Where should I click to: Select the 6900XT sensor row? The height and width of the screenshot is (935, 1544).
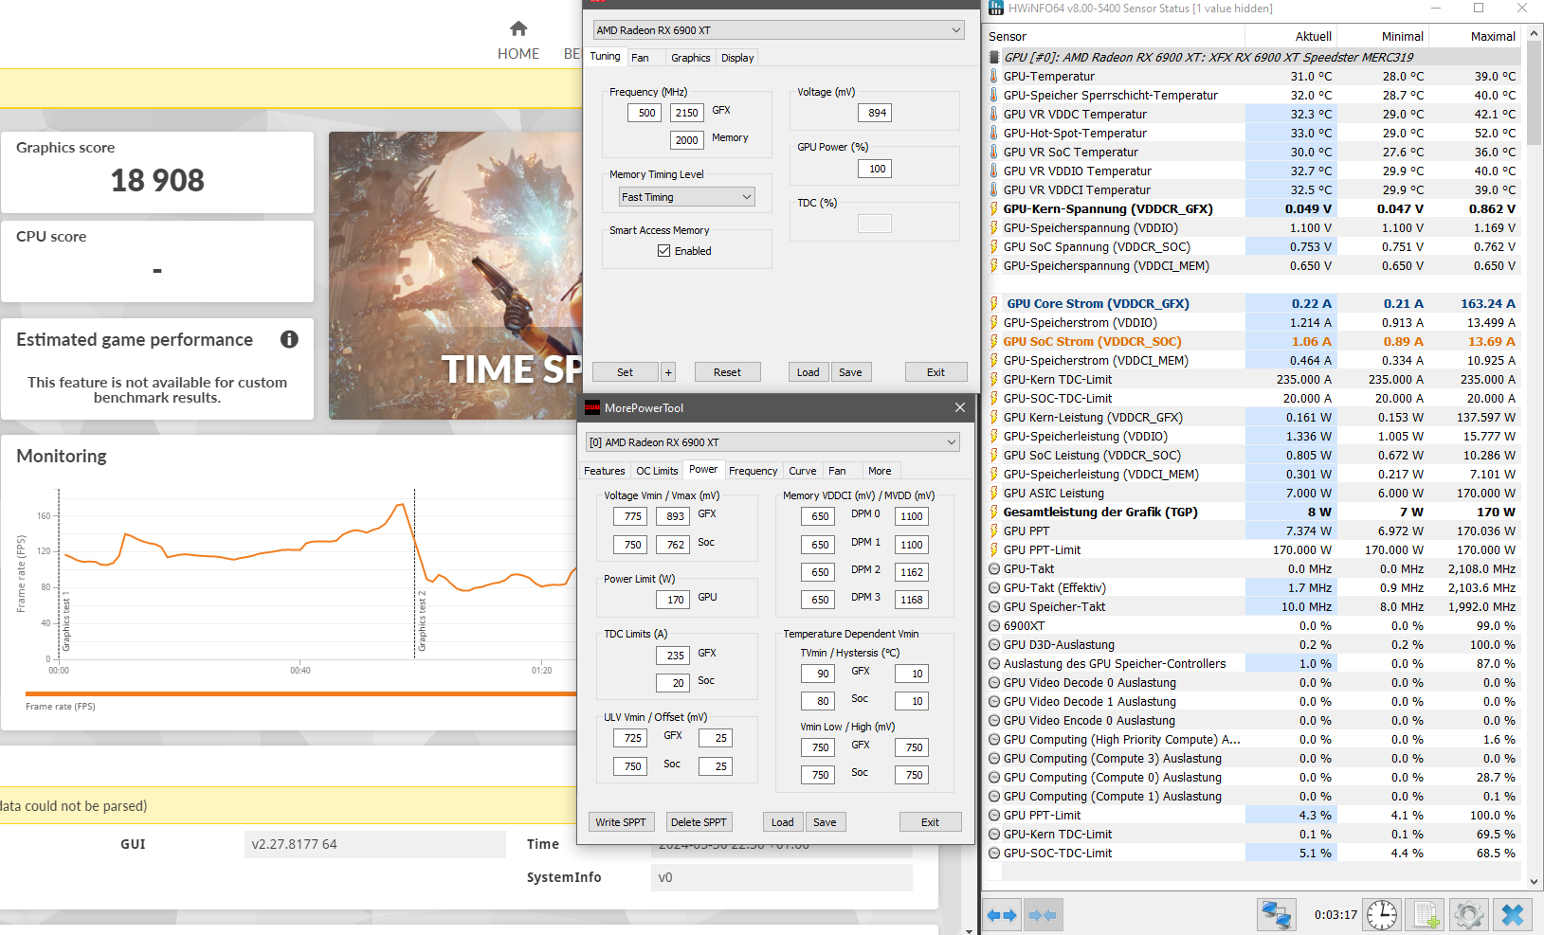[x=1254, y=625]
